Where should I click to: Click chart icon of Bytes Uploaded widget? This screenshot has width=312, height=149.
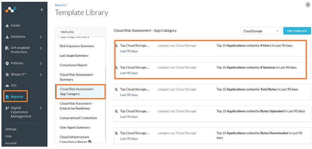(117, 111)
